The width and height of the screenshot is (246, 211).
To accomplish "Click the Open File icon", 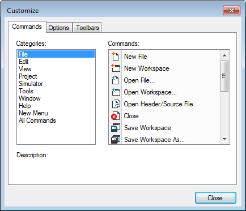I will [x=115, y=80].
